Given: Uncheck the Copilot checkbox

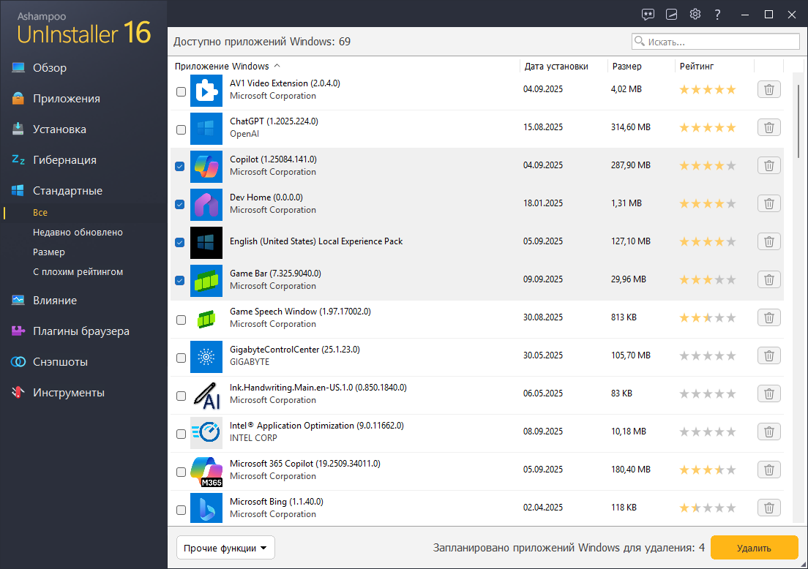Looking at the screenshot, I should coord(180,166).
